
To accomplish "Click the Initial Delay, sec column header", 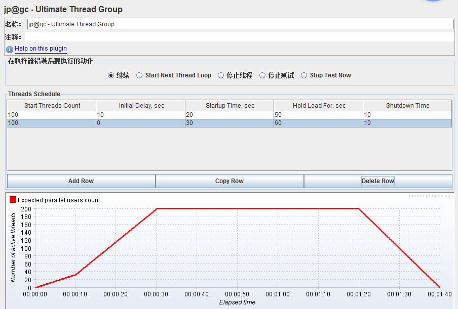I will 141,106.
